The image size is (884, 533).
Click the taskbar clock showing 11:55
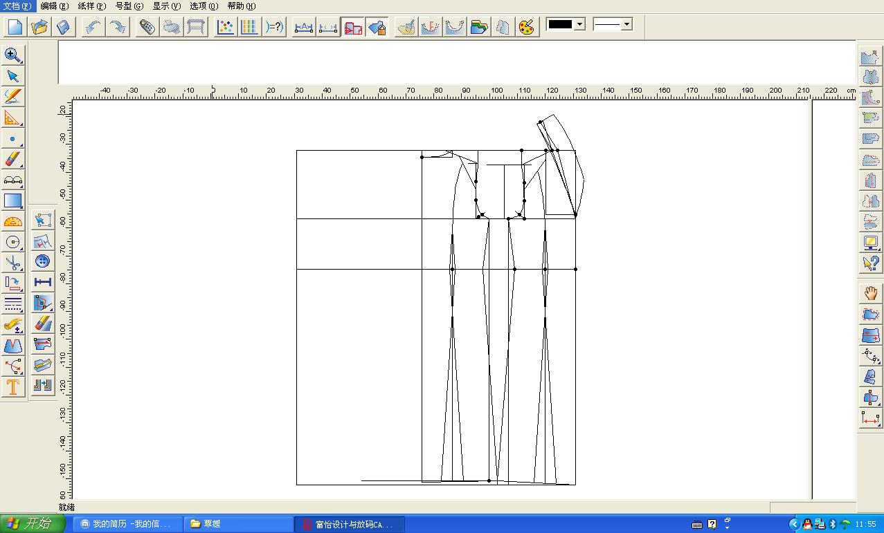(x=866, y=525)
